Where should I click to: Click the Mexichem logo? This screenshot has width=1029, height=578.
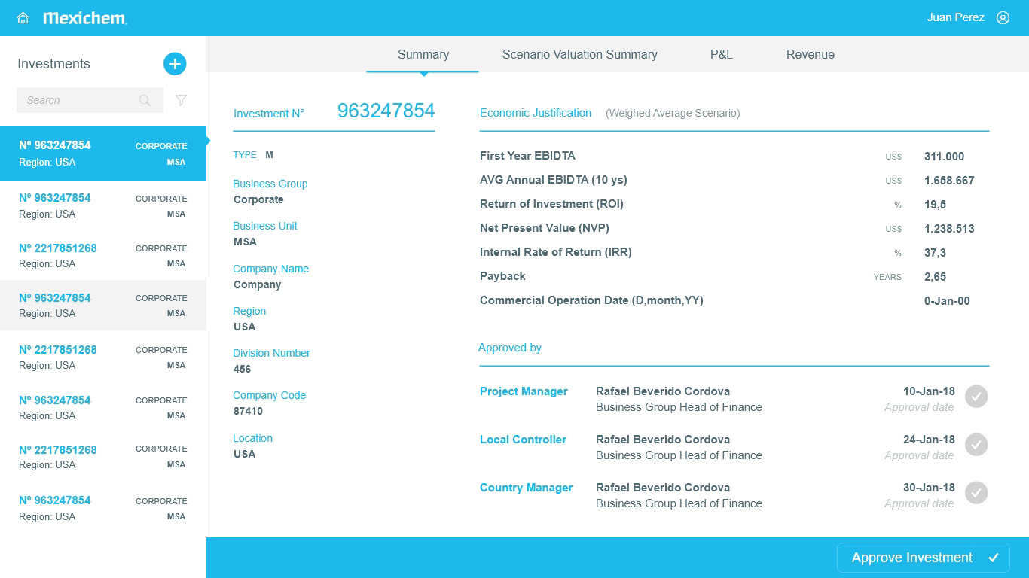(84, 18)
